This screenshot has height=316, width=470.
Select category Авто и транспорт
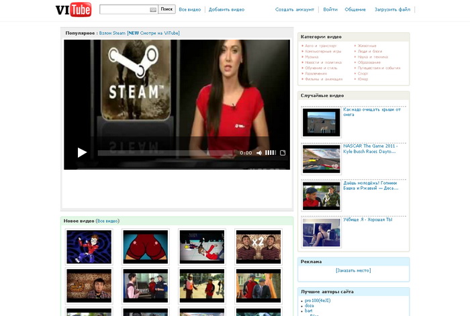(321, 46)
